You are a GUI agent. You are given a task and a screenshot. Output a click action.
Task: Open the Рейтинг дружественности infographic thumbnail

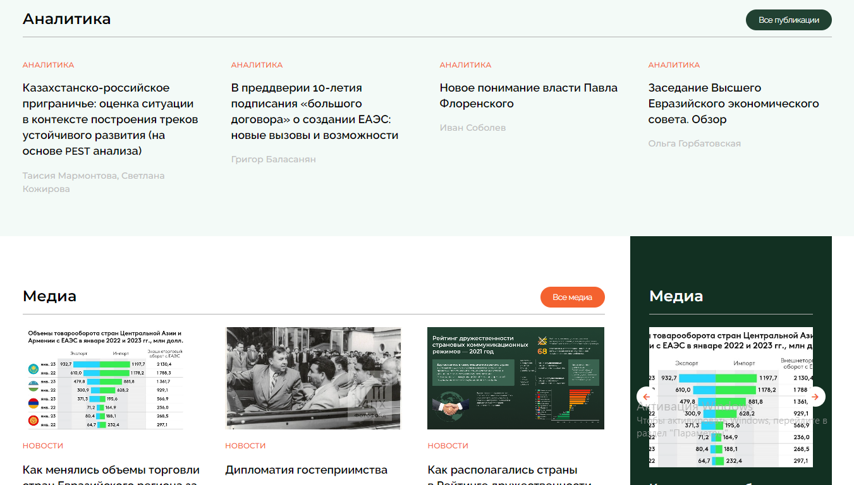pyautogui.click(x=516, y=378)
